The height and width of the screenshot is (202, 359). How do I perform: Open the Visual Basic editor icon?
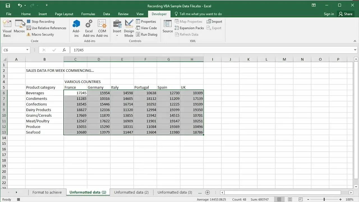[7, 28]
